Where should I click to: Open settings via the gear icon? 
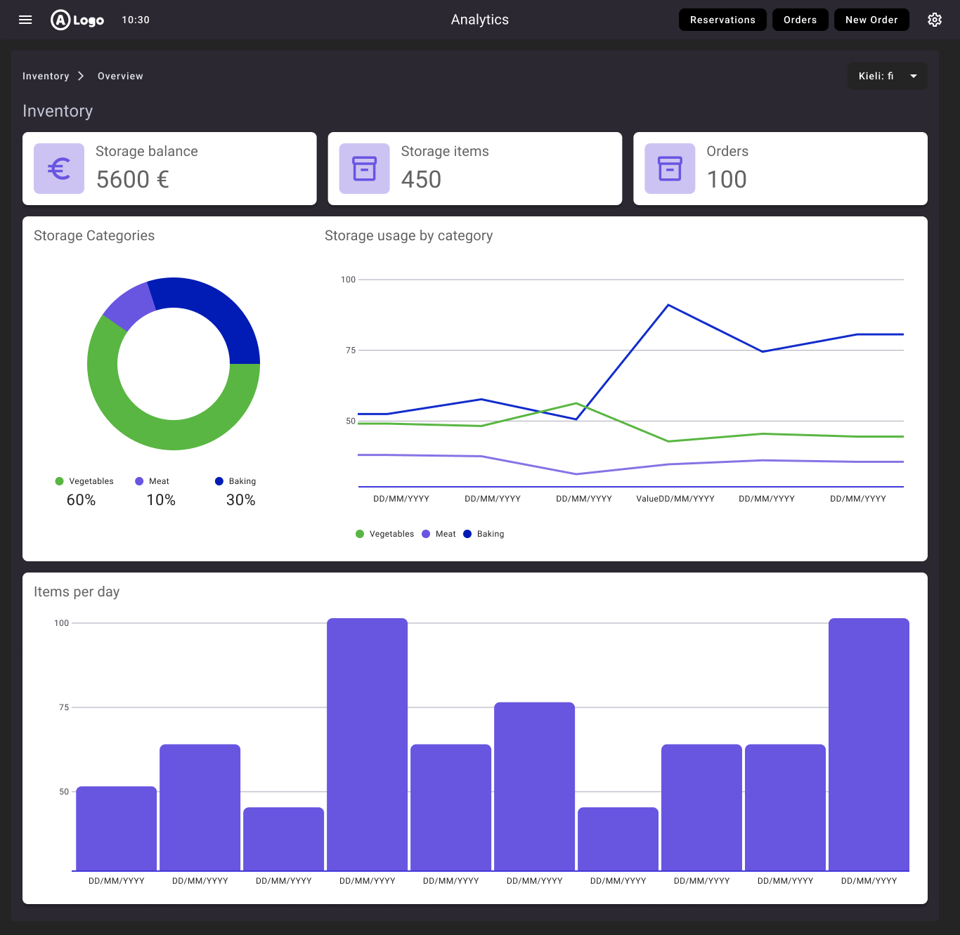(x=934, y=20)
